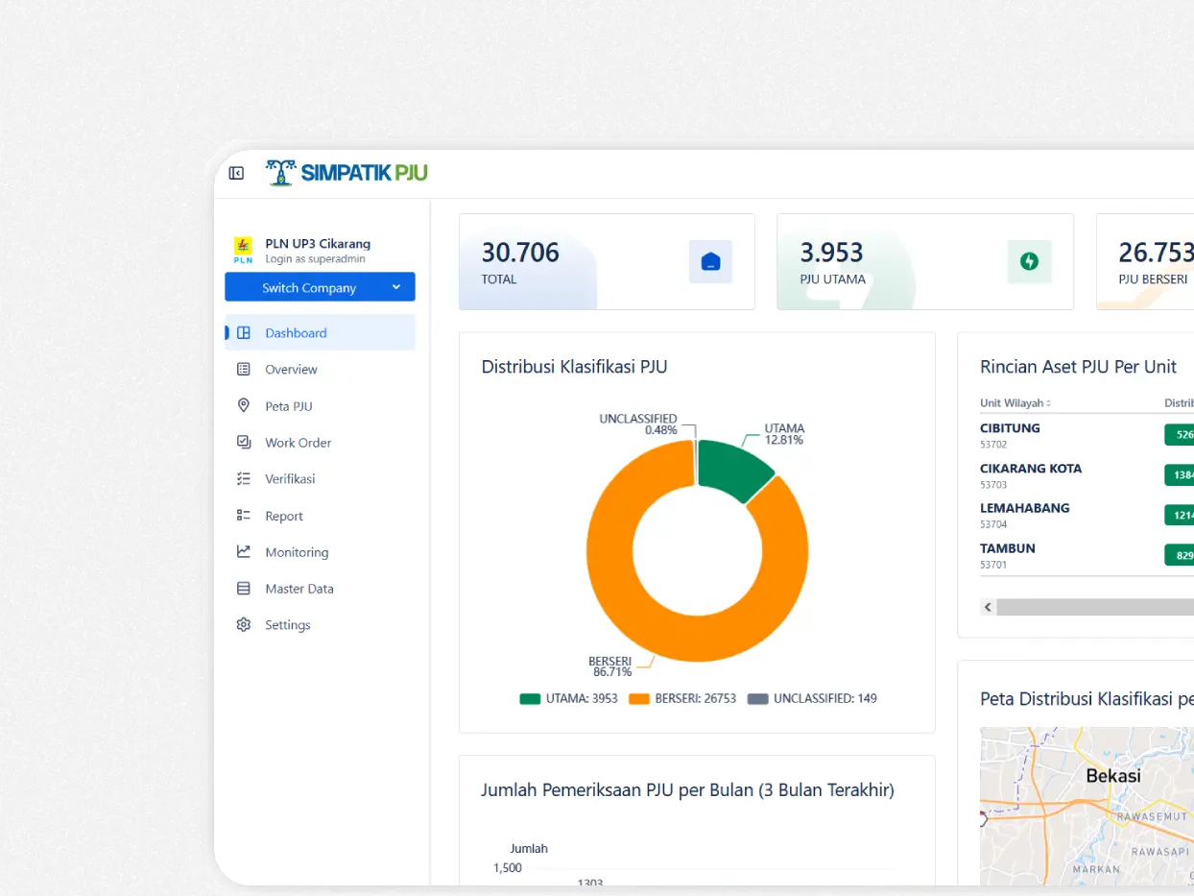Open the Report section
This screenshot has width=1194, height=896.
pyautogui.click(x=320, y=515)
